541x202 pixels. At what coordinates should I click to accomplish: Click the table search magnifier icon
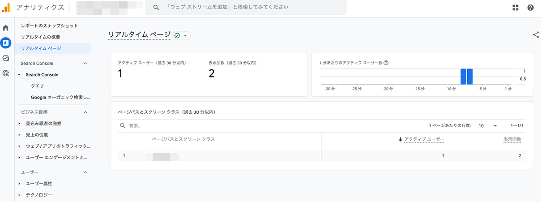(x=123, y=126)
